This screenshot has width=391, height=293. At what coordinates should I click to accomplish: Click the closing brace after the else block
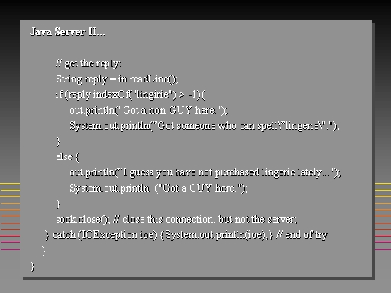click(58, 204)
